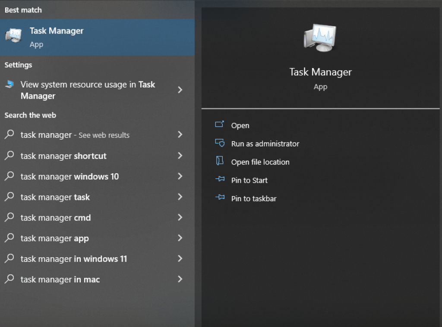Click search icon beside task manager cmd
Screen dimensions: 442x327
[x=9, y=217]
